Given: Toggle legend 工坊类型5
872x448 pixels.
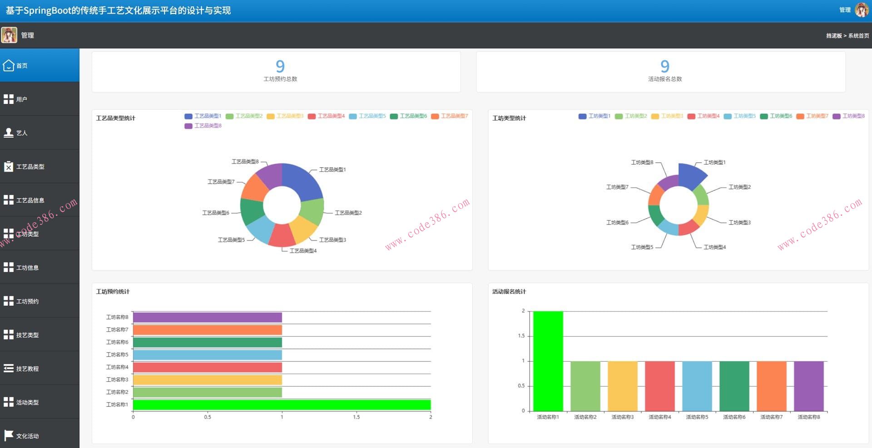Looking at the screenshot, I should tap(740, 116).
